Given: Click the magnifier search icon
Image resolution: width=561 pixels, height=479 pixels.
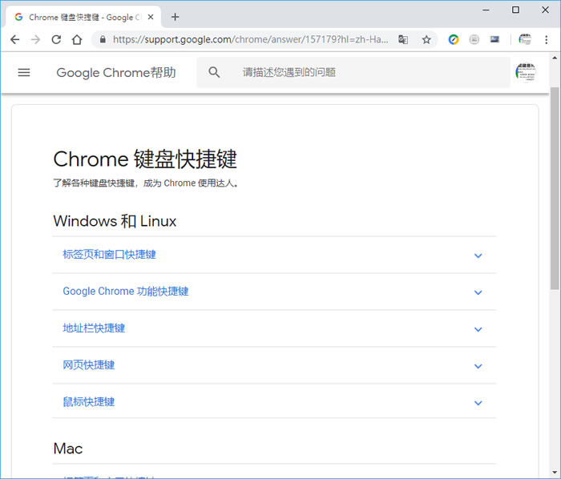Looking at the screenshot, I should 214,72.
